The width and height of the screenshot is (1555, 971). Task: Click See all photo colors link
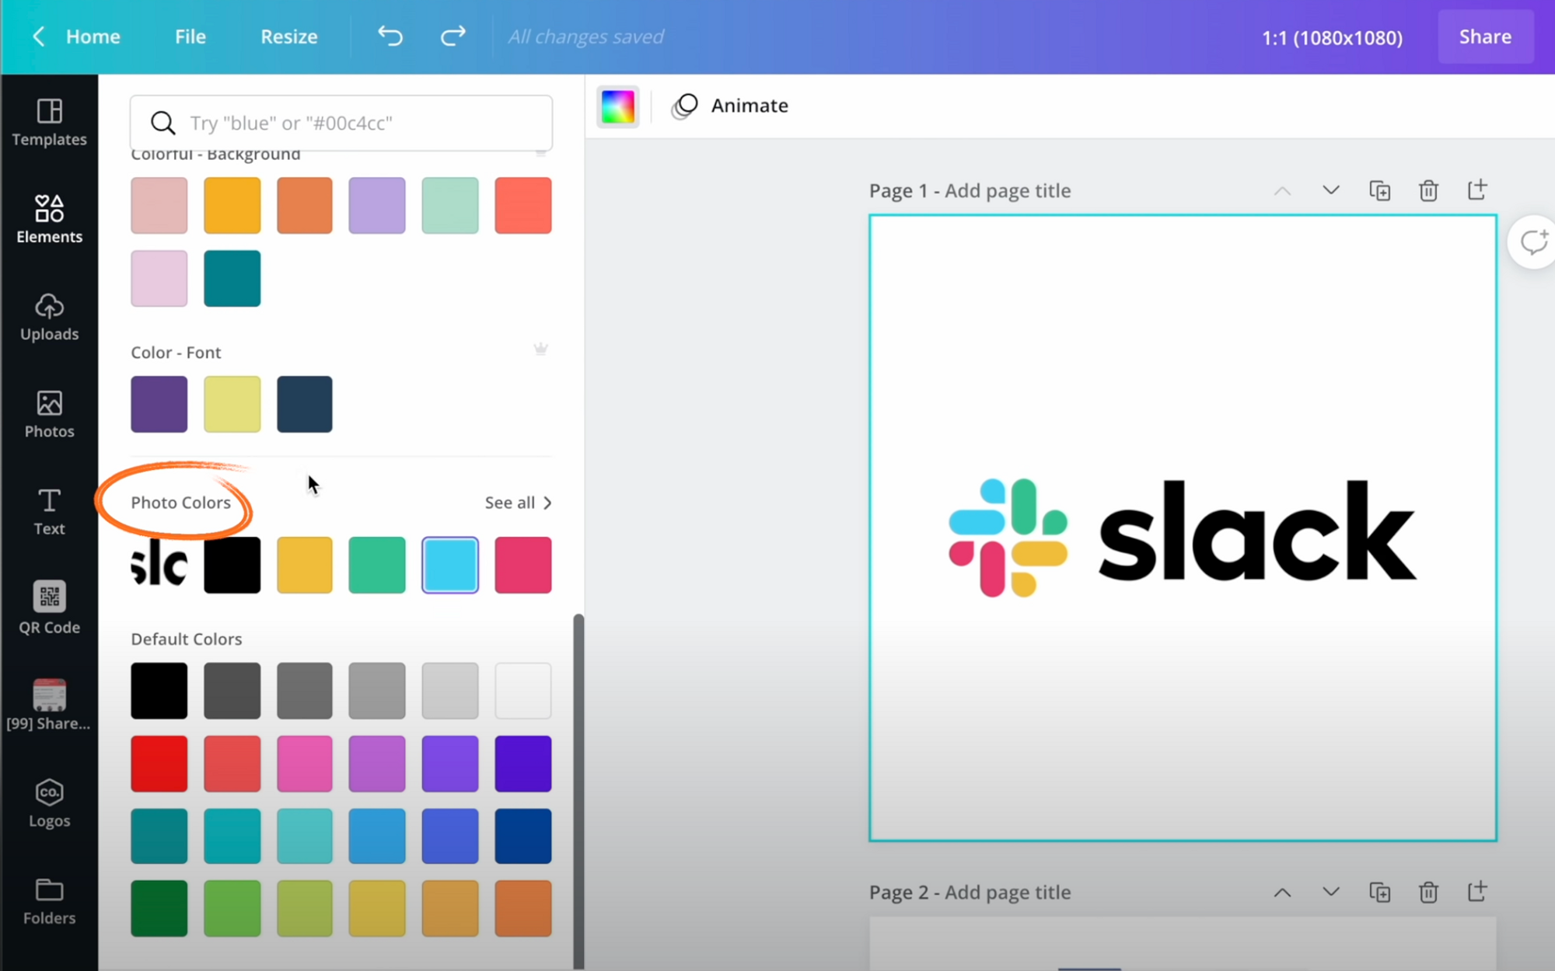tap(518, 503)
